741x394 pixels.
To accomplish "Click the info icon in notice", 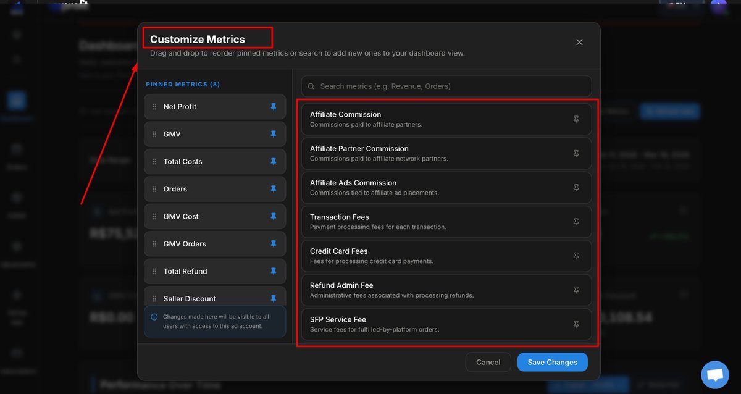I will click(154, 317).
